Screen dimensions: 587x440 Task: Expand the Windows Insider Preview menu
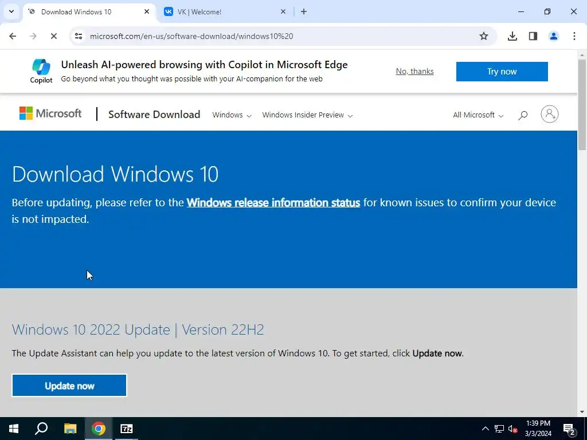tap(307, 115)
